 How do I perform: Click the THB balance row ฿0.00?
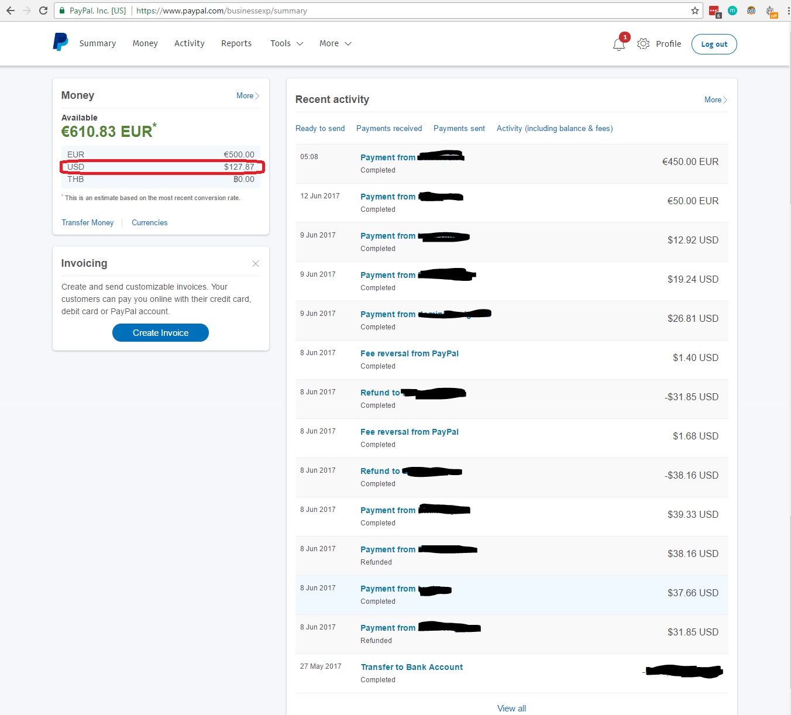point(161,179)
